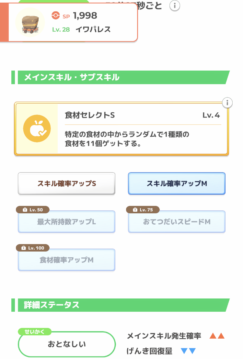Tap the blue down arrows for energy recovery

188,351
